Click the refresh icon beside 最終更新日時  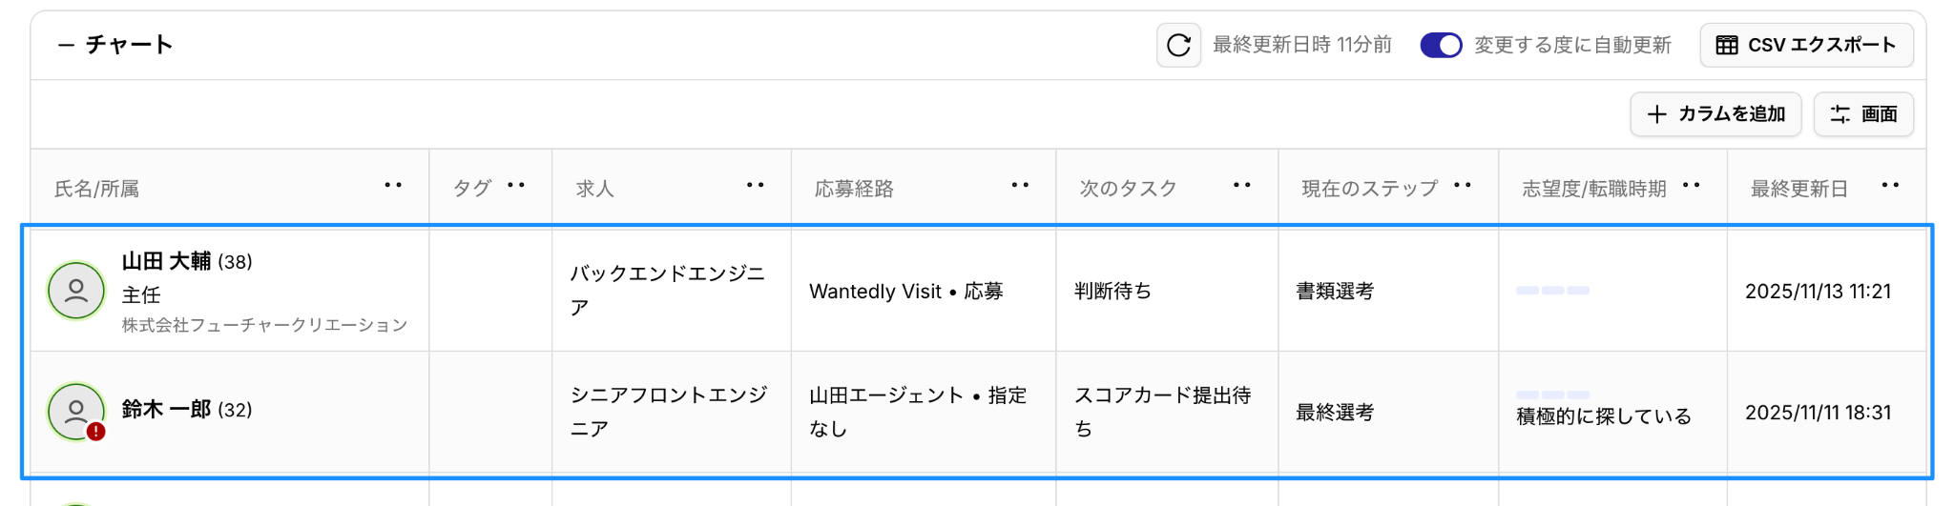(1178, 45)
